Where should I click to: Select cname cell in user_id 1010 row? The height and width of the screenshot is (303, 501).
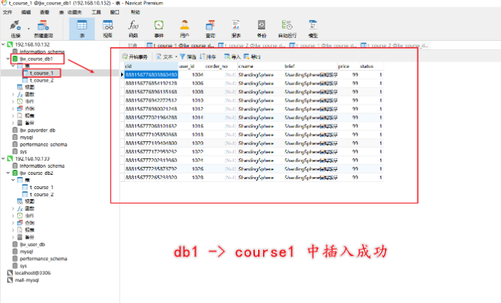pyautogui.click(x=261, y=100)
